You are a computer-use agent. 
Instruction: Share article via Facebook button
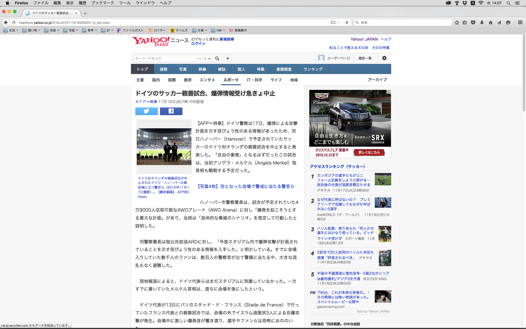(171, 111)
